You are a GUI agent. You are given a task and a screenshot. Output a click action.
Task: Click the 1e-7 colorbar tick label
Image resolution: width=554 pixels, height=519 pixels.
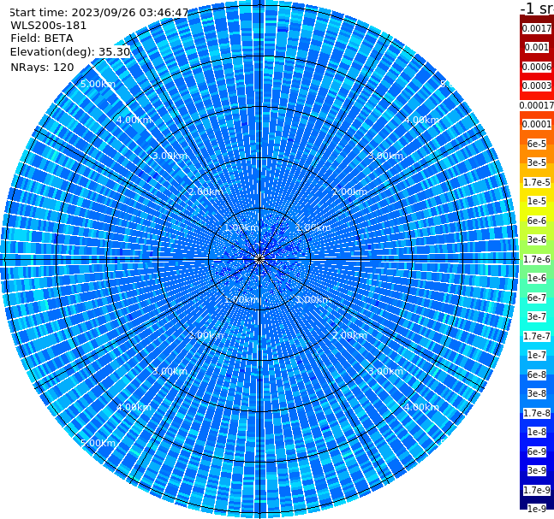pyautogui.click(x=537, y=355)
